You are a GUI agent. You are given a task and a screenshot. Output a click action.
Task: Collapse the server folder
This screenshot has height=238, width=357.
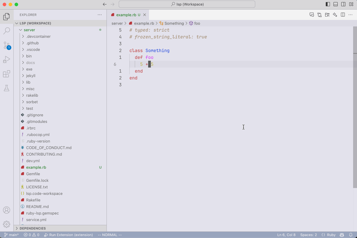[60, 30]
